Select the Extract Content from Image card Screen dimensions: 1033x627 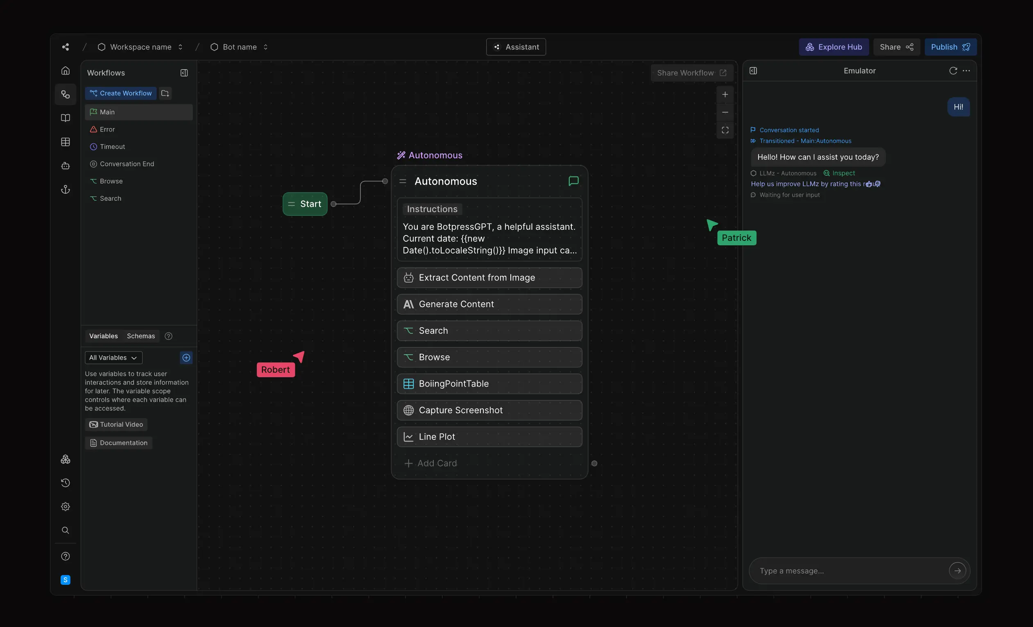pyautogui.click(x=489, y=278)
